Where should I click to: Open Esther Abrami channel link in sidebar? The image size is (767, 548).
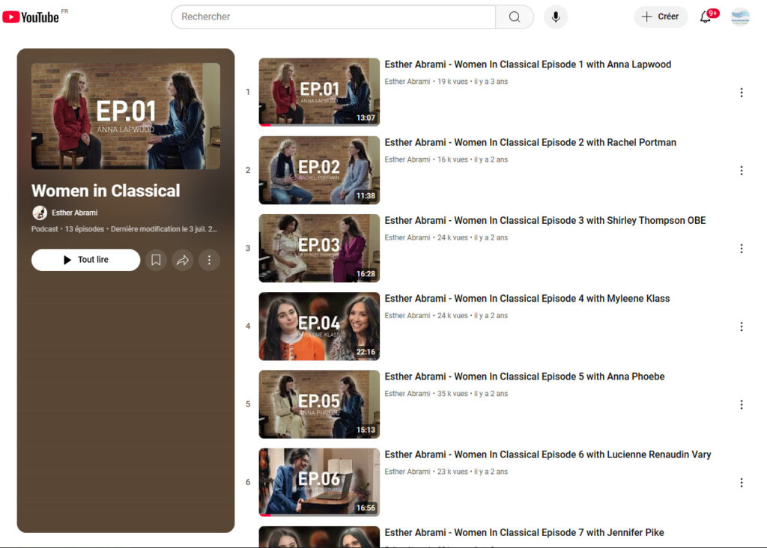[x=74, y=213]
